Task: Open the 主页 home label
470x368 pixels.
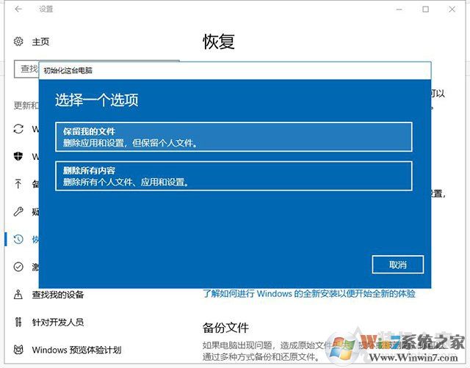Action: (40, 42)
